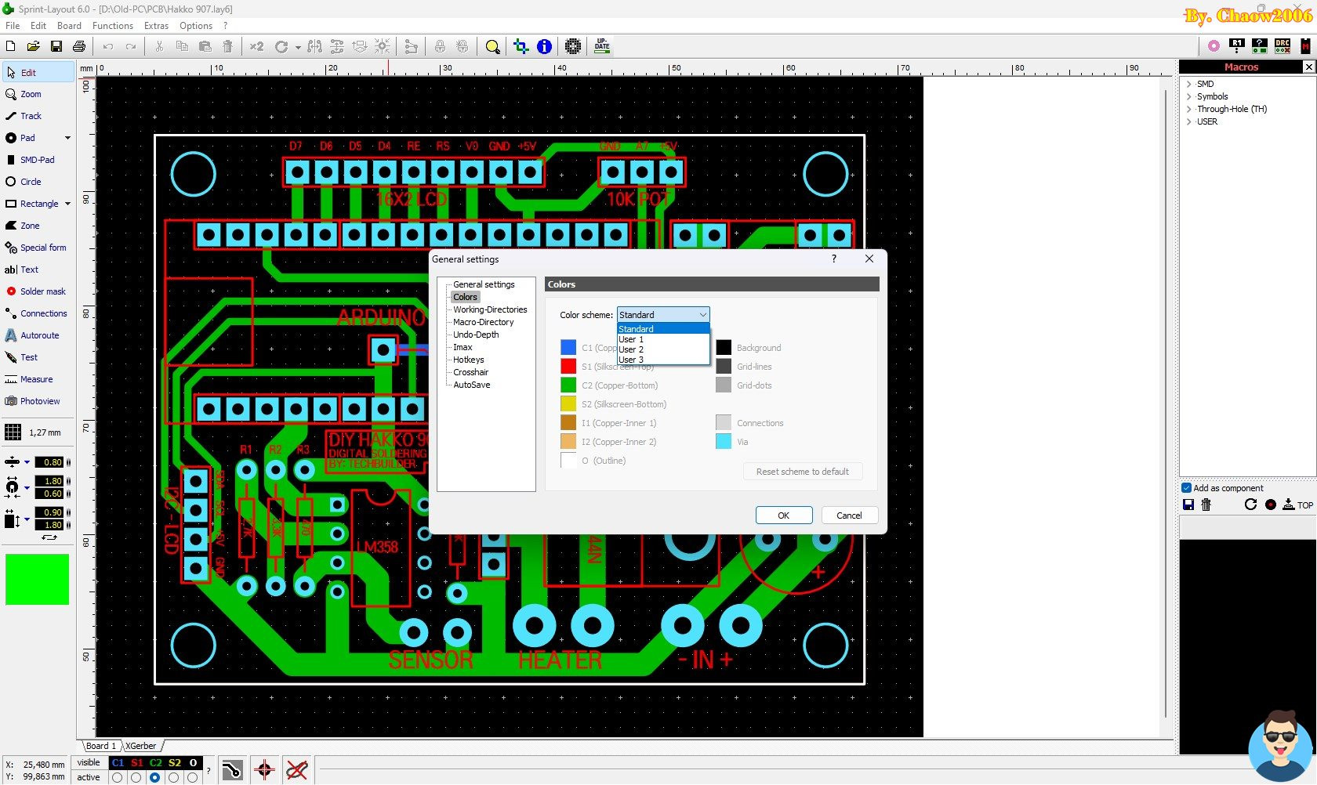Screen dimensions: 1317x785
Task: Uncheck the Add as component checkbox
Action: point(1187,488)
